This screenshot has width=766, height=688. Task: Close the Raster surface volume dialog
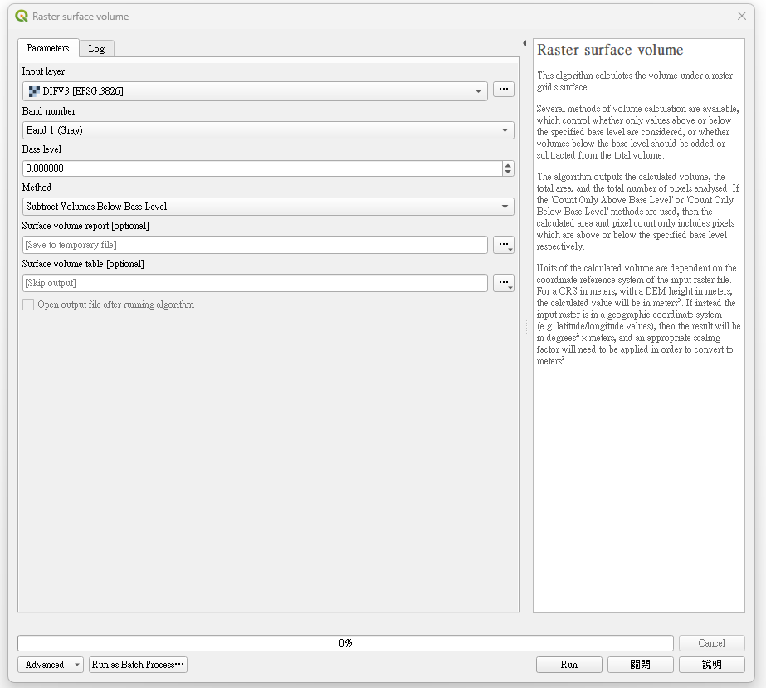pyautogui.click(x=742, y=16)
